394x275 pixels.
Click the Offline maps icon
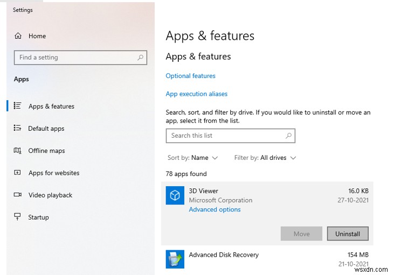pyautogui.click(x=18, y=151)
